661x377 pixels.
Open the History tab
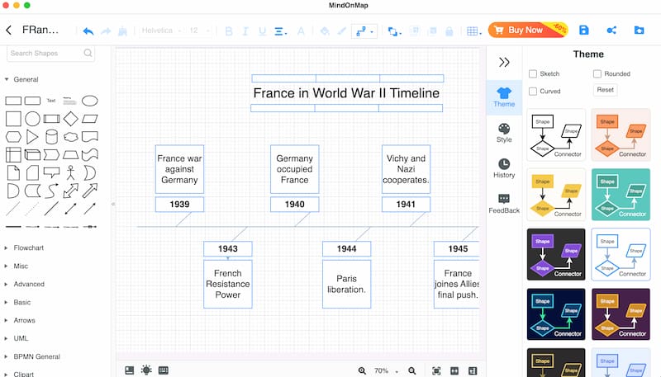pyautogui.click(x=504, y=168)
